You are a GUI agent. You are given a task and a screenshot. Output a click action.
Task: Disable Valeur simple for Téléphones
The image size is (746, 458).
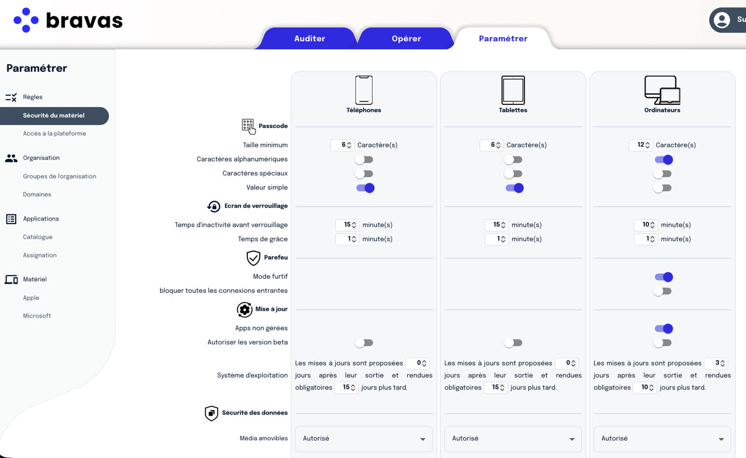click(365, 188)
